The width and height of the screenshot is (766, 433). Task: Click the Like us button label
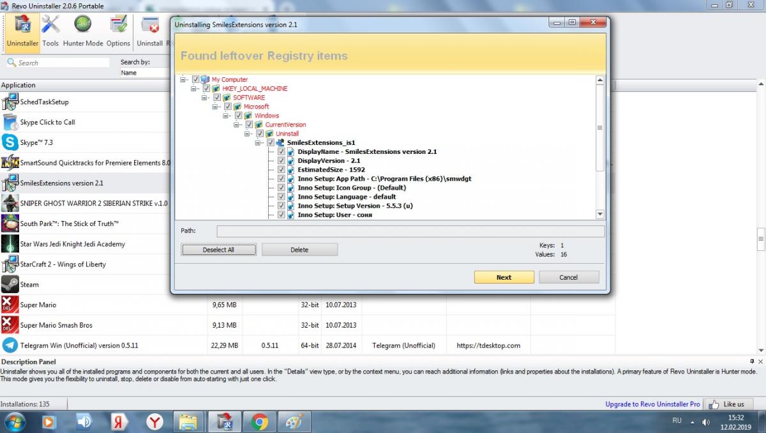(x=733, y=404)
